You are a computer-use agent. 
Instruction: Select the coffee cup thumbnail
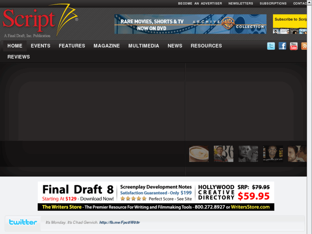click(x=199, y=154)
